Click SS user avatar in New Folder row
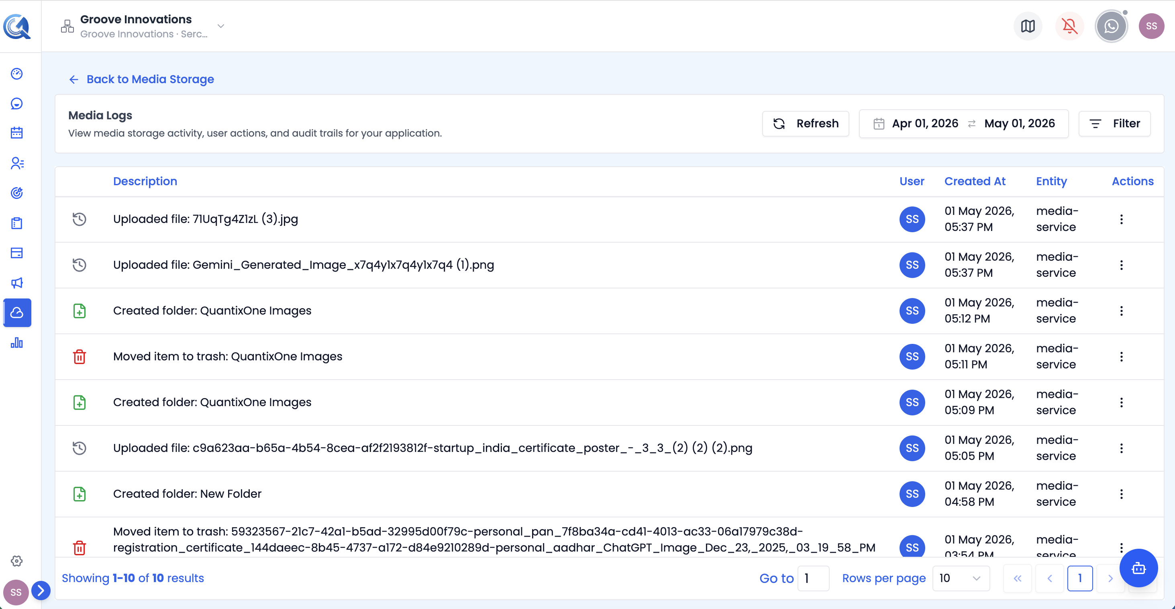This screenshot has height=609, width=1175. click(x=912, y=494)
